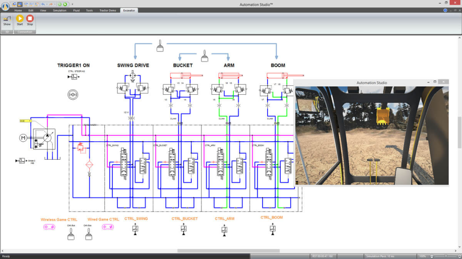Click the Show 3D excavator button
The width and height of the screenshot is (462, 259).
7,21
